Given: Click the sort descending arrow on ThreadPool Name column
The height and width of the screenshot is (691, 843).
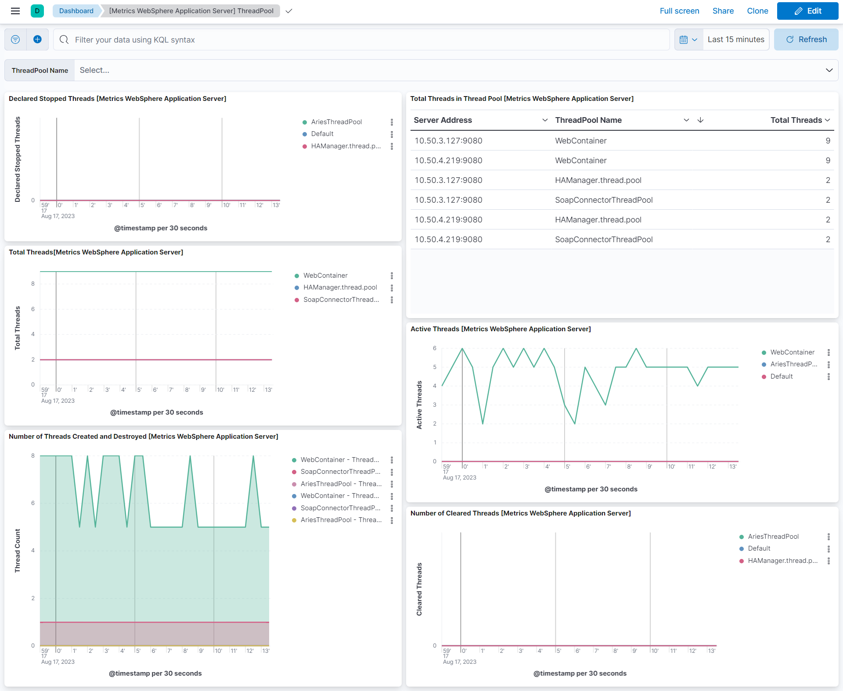Looking at the screenshot, I should pos(701,120).
